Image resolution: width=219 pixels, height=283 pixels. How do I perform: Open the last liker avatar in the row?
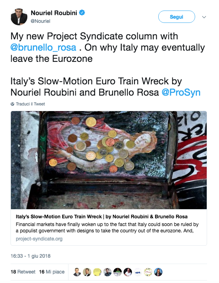pos(158,272)
